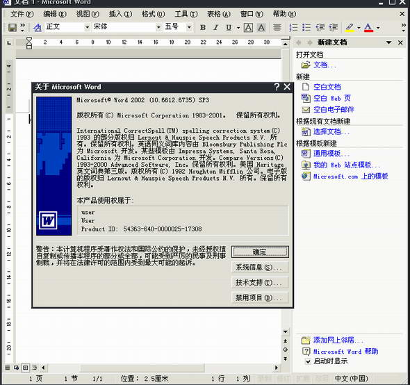Switch to Print Layout view icon

pos(25,368)
